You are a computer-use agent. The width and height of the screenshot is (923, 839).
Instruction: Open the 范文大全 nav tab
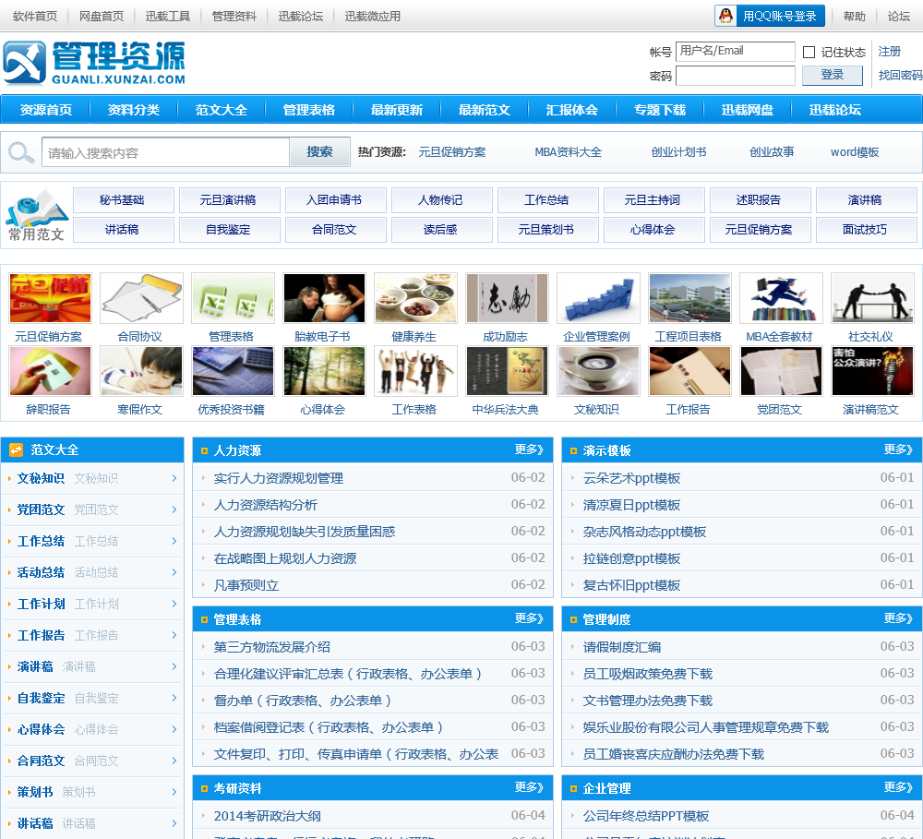[222, 110]
